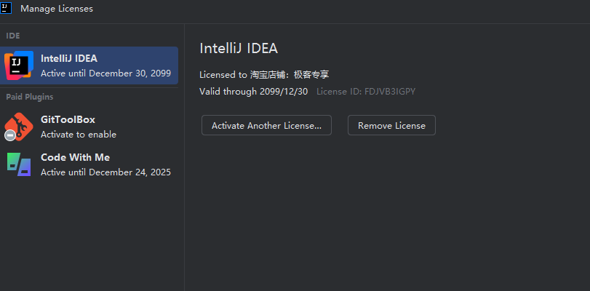Click the License ID FDJVB3IGPY text
Image resolution: width=590 pixels, height=291 pixels.
pyautogui.click(x=366, y=92)
